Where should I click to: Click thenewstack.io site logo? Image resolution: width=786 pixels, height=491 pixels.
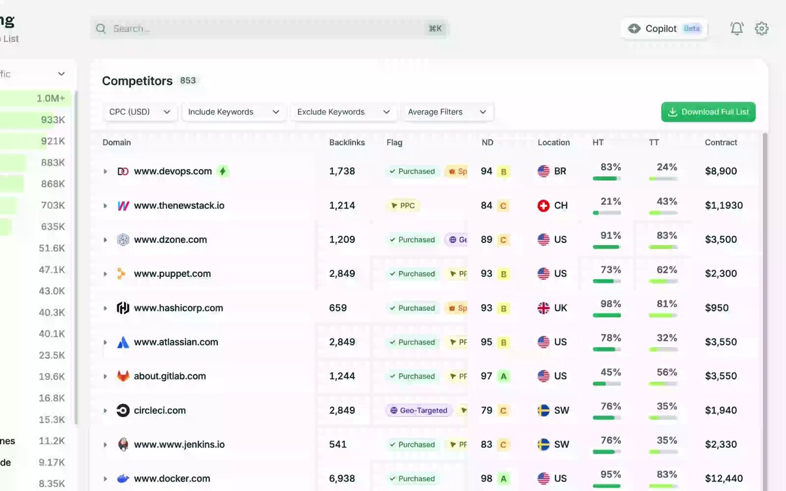pos(123,206)
